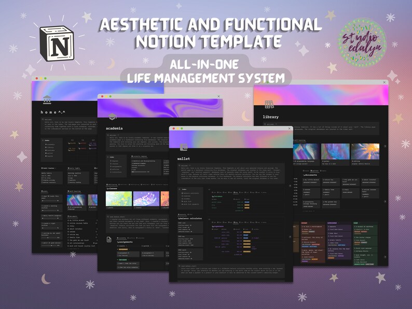This screenshot has height=309, width=412.
Task: Select the 'home ^.^' page title
Action: pos(52,112)
